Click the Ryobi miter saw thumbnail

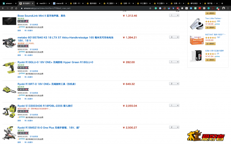(9, 133)
